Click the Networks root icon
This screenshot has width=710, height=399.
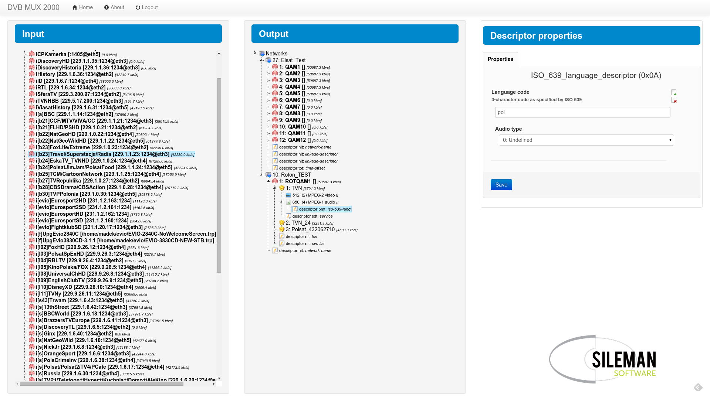[x=262, y=54]
